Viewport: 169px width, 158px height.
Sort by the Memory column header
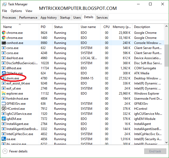pyautogui.click(x=122, y=27)
